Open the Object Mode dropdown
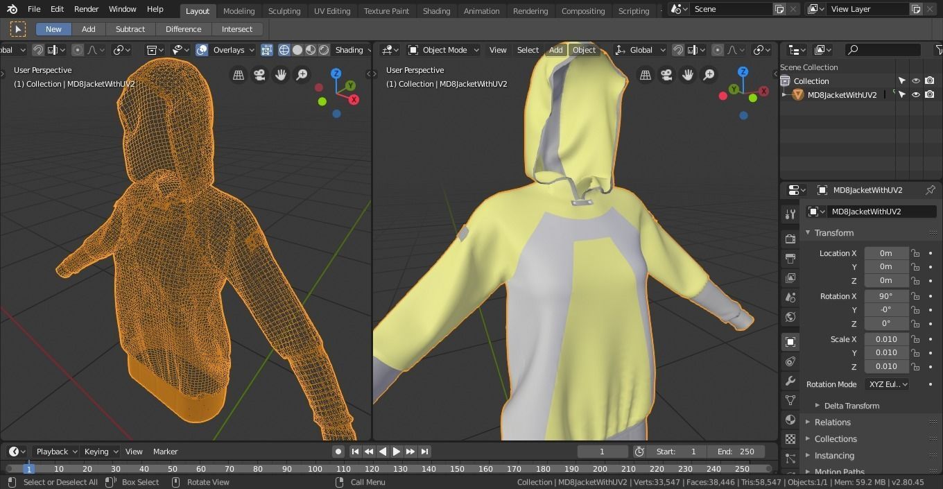The height and width of the screenshot is (489, 943). (444, 50)
